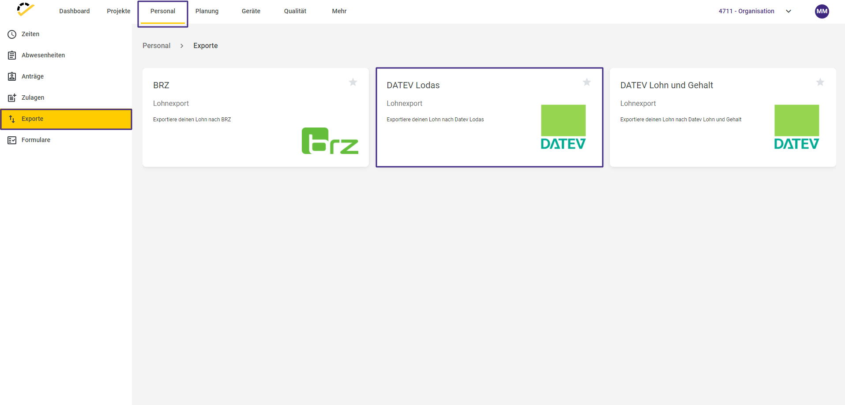The width and height of the screenshot is (845, 405).
Task: Click the Exporte arrows icon
Action: click(x=12, y=119)
